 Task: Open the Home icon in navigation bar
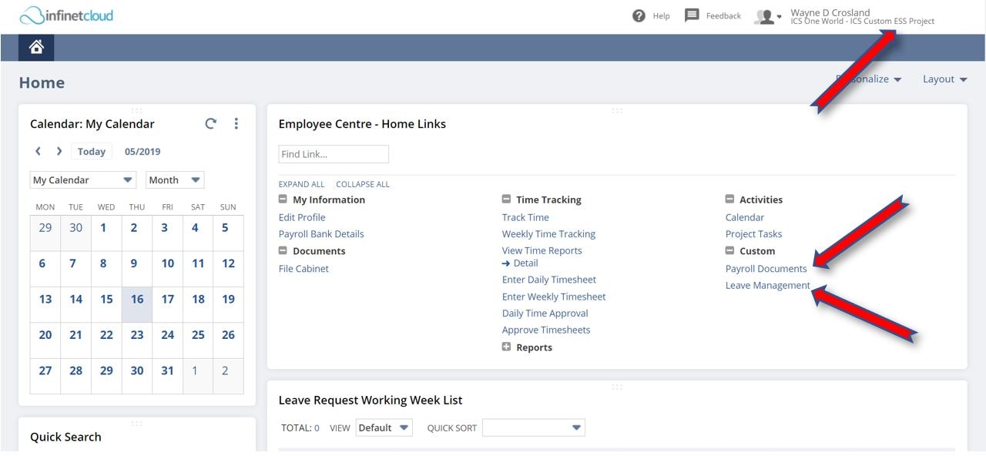coord(36,48)
